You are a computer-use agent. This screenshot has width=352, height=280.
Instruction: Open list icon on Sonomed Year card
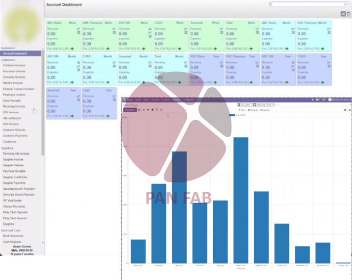click(79, 100)
